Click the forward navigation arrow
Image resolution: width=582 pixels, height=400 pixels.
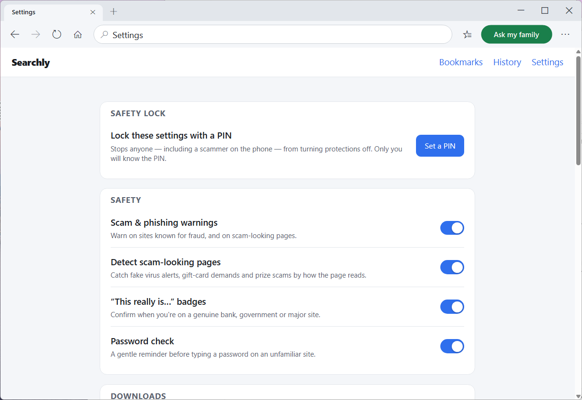click(36, 34)
